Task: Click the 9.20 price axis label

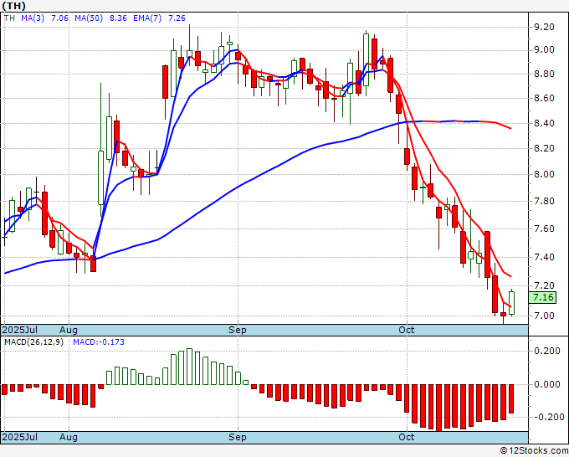Action: (544, 27)
